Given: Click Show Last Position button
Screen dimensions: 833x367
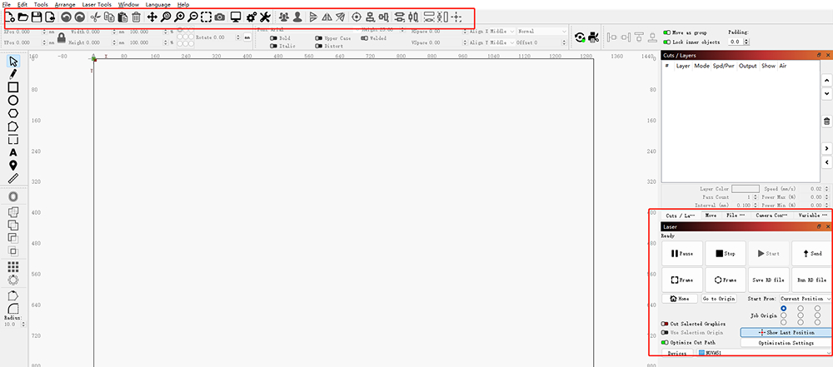Looking at the screenshot, I should pos(786,333).
